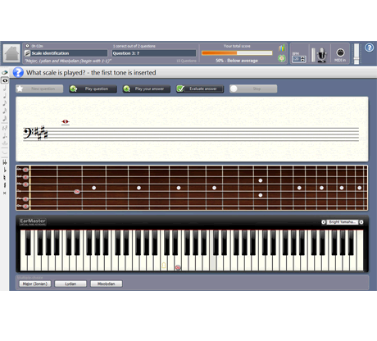Choose the sharp accidental
The height and width of the screenshot is (341, 377).
pos(5,185)
